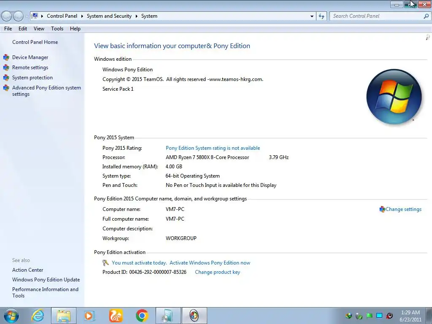Open Windows Media Player taskbar icon
Image resolution: width=432 pixels, height=324 pixels.
pyautogui.click(x=89, y=316)
